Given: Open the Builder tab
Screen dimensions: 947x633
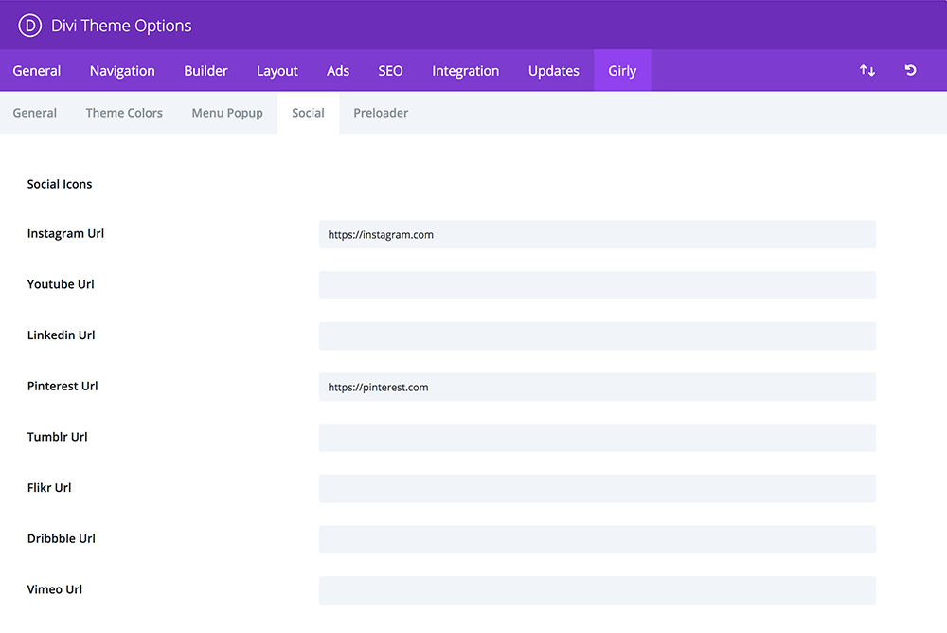Looking at the screenshot, I should tap(205, 71).
